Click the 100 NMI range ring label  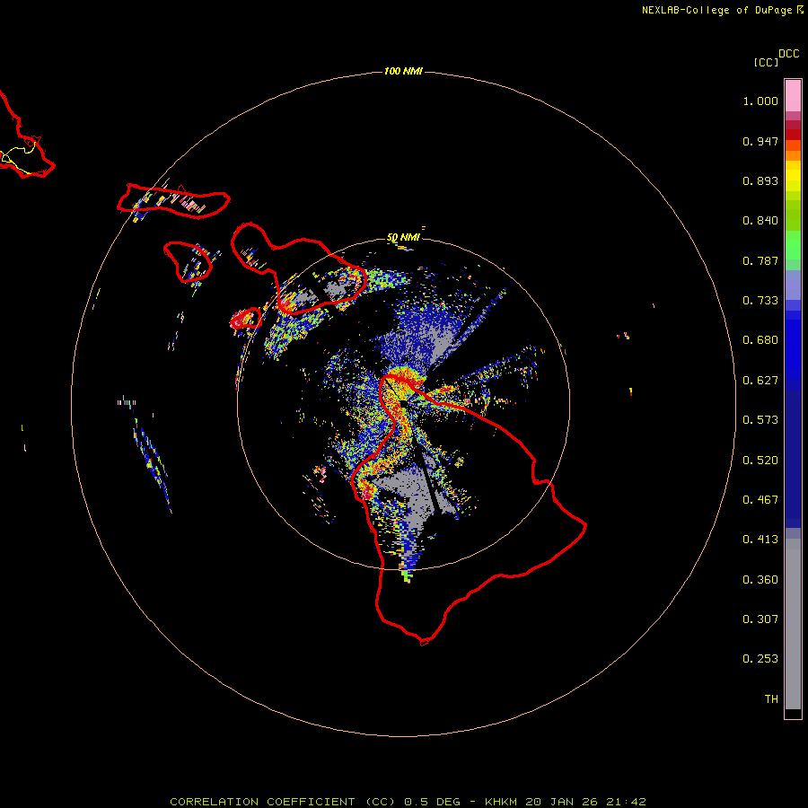pos(403,71)
